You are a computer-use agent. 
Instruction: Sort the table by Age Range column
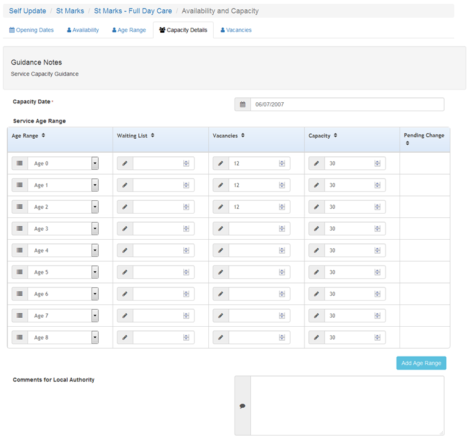(43, 136)
